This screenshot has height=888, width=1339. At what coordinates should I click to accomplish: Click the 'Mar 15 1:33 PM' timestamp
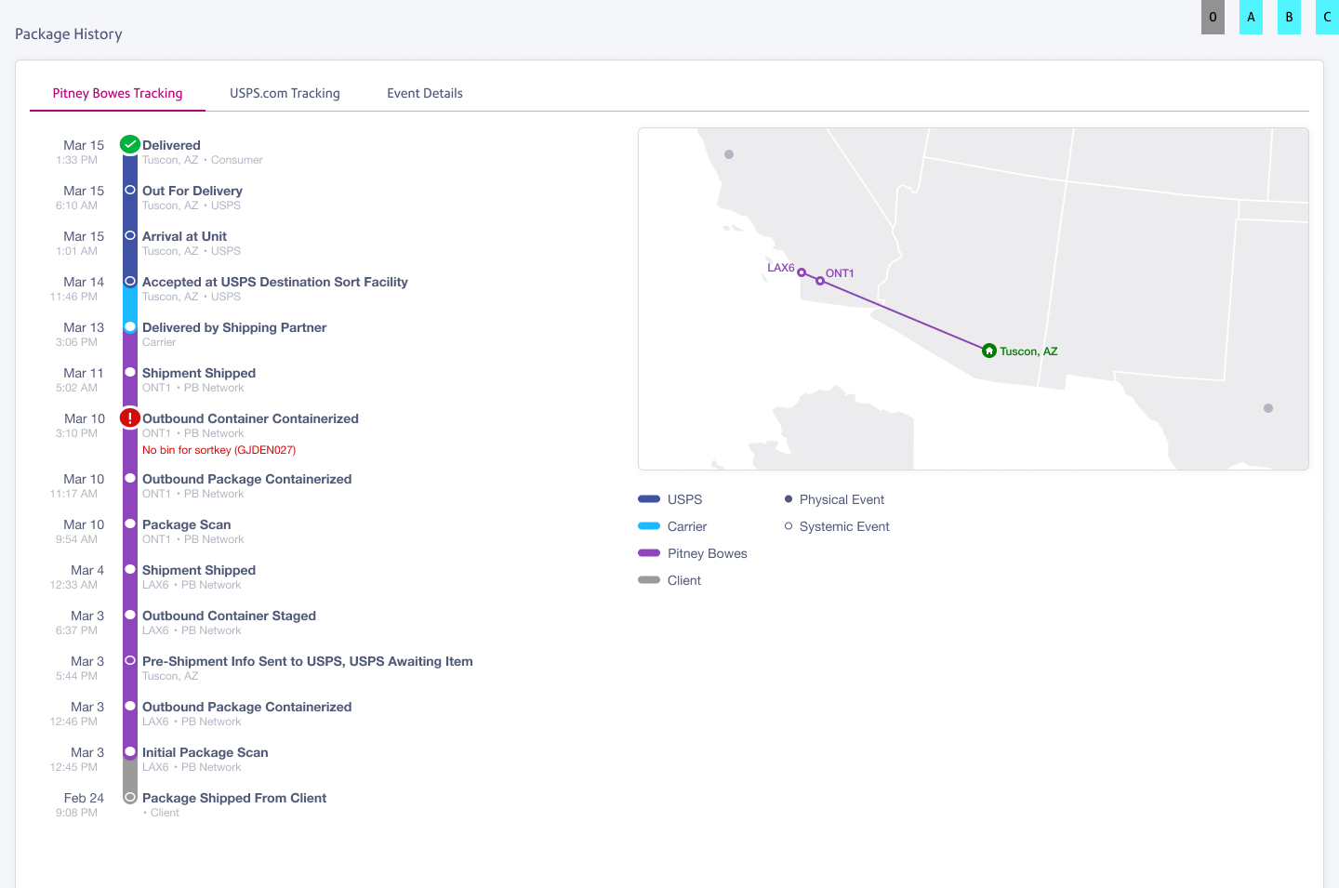coord(80,152)
